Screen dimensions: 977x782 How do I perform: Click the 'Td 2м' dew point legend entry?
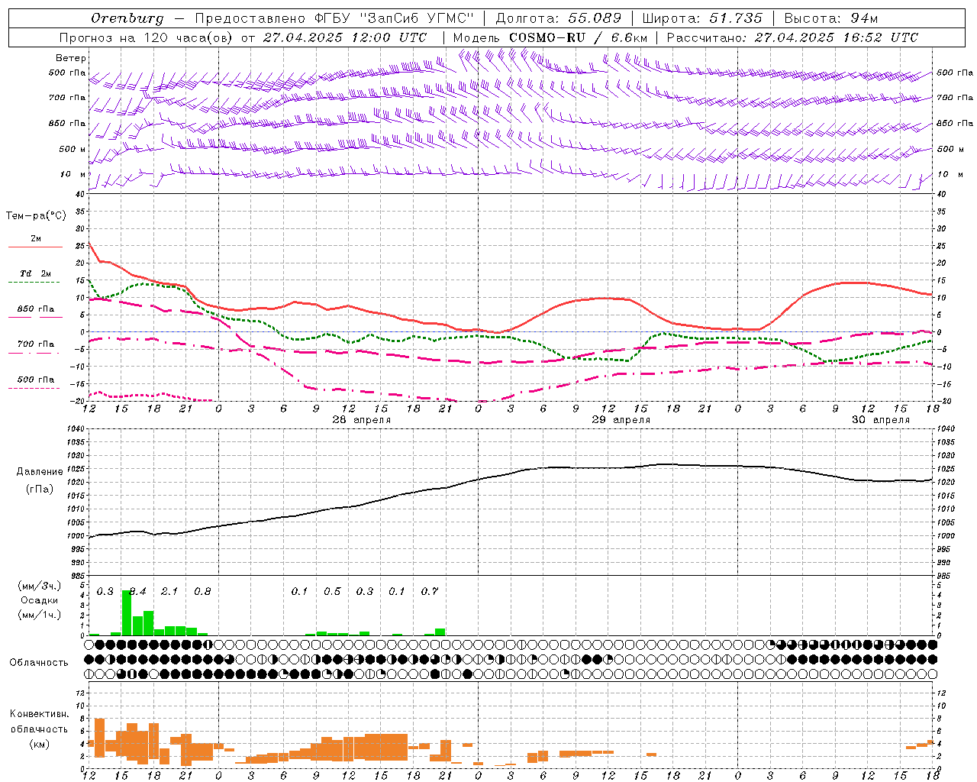(36, 273)
